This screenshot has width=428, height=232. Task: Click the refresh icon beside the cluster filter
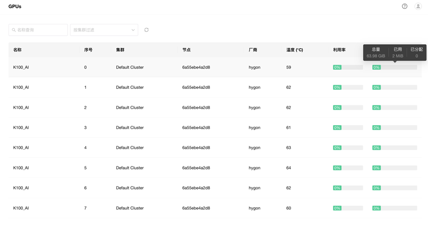[x=146, y=30]
